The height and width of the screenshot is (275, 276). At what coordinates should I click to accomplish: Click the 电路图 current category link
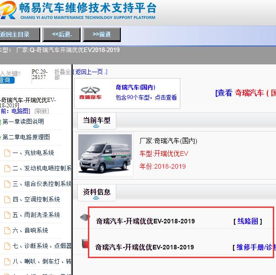coord(21,111)
